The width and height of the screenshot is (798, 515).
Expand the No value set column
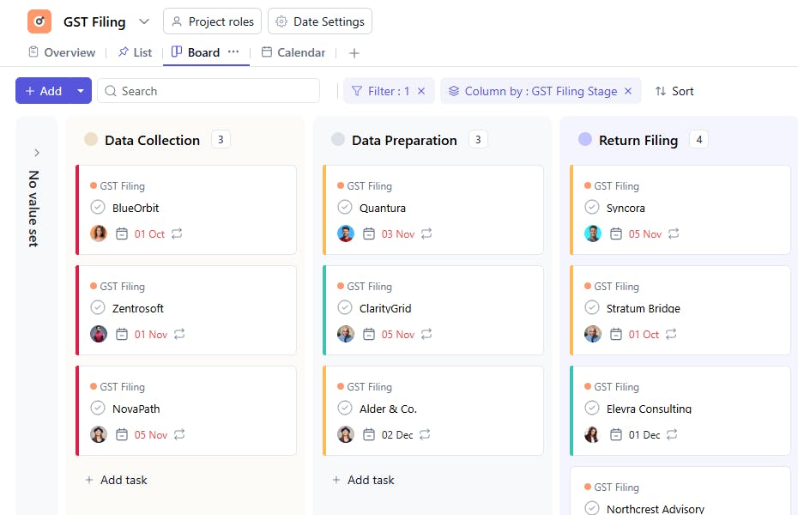(37, 153)
